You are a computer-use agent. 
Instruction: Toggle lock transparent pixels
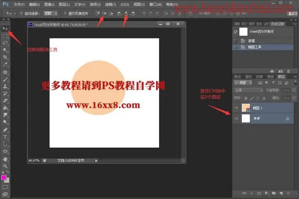click(x=246, y=98)
